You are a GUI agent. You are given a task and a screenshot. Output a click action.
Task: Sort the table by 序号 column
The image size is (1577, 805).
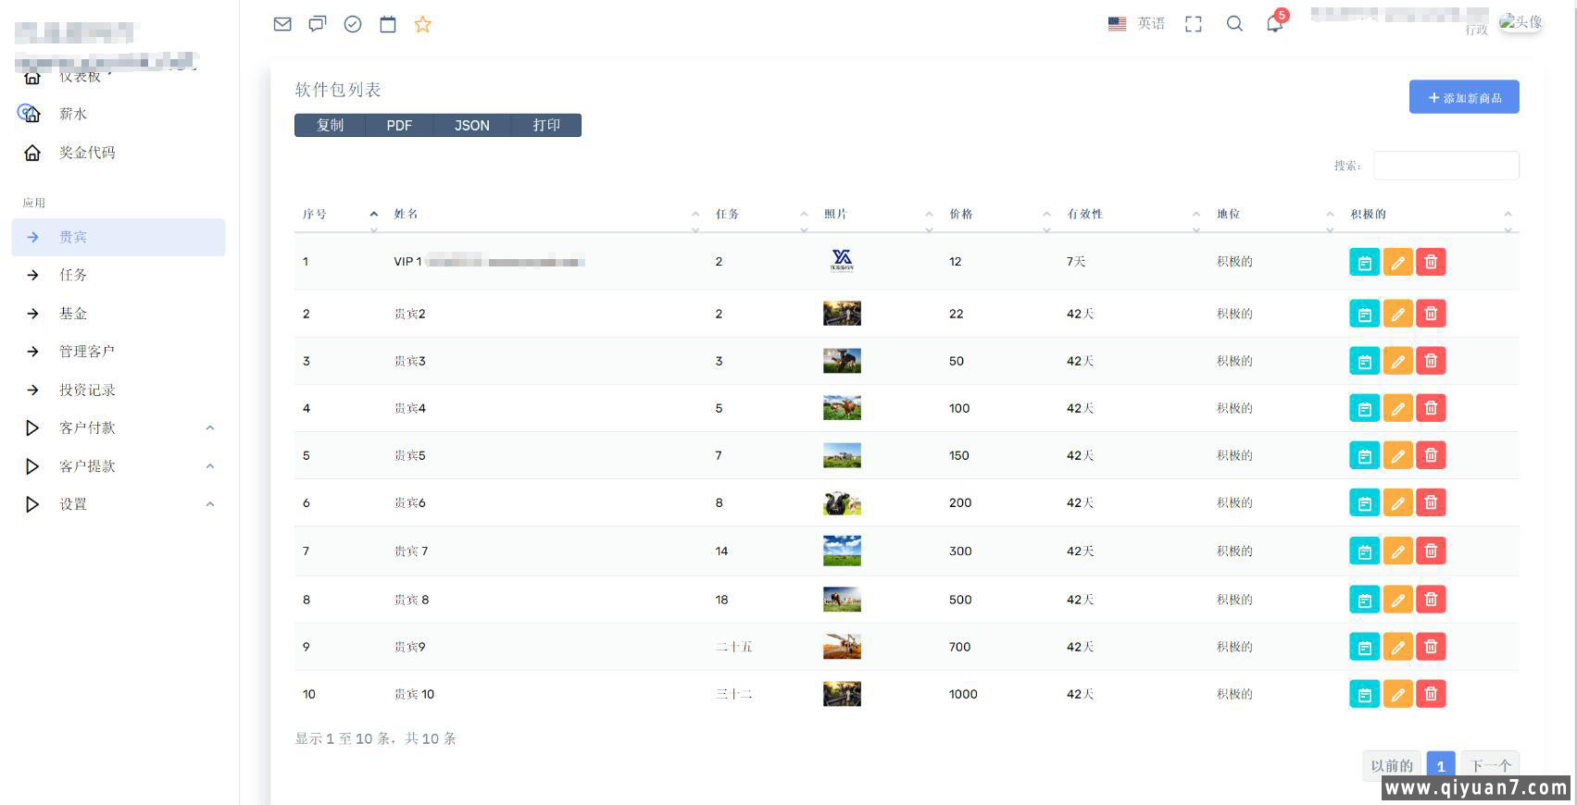pyautogui.click(x=315, y=214)
